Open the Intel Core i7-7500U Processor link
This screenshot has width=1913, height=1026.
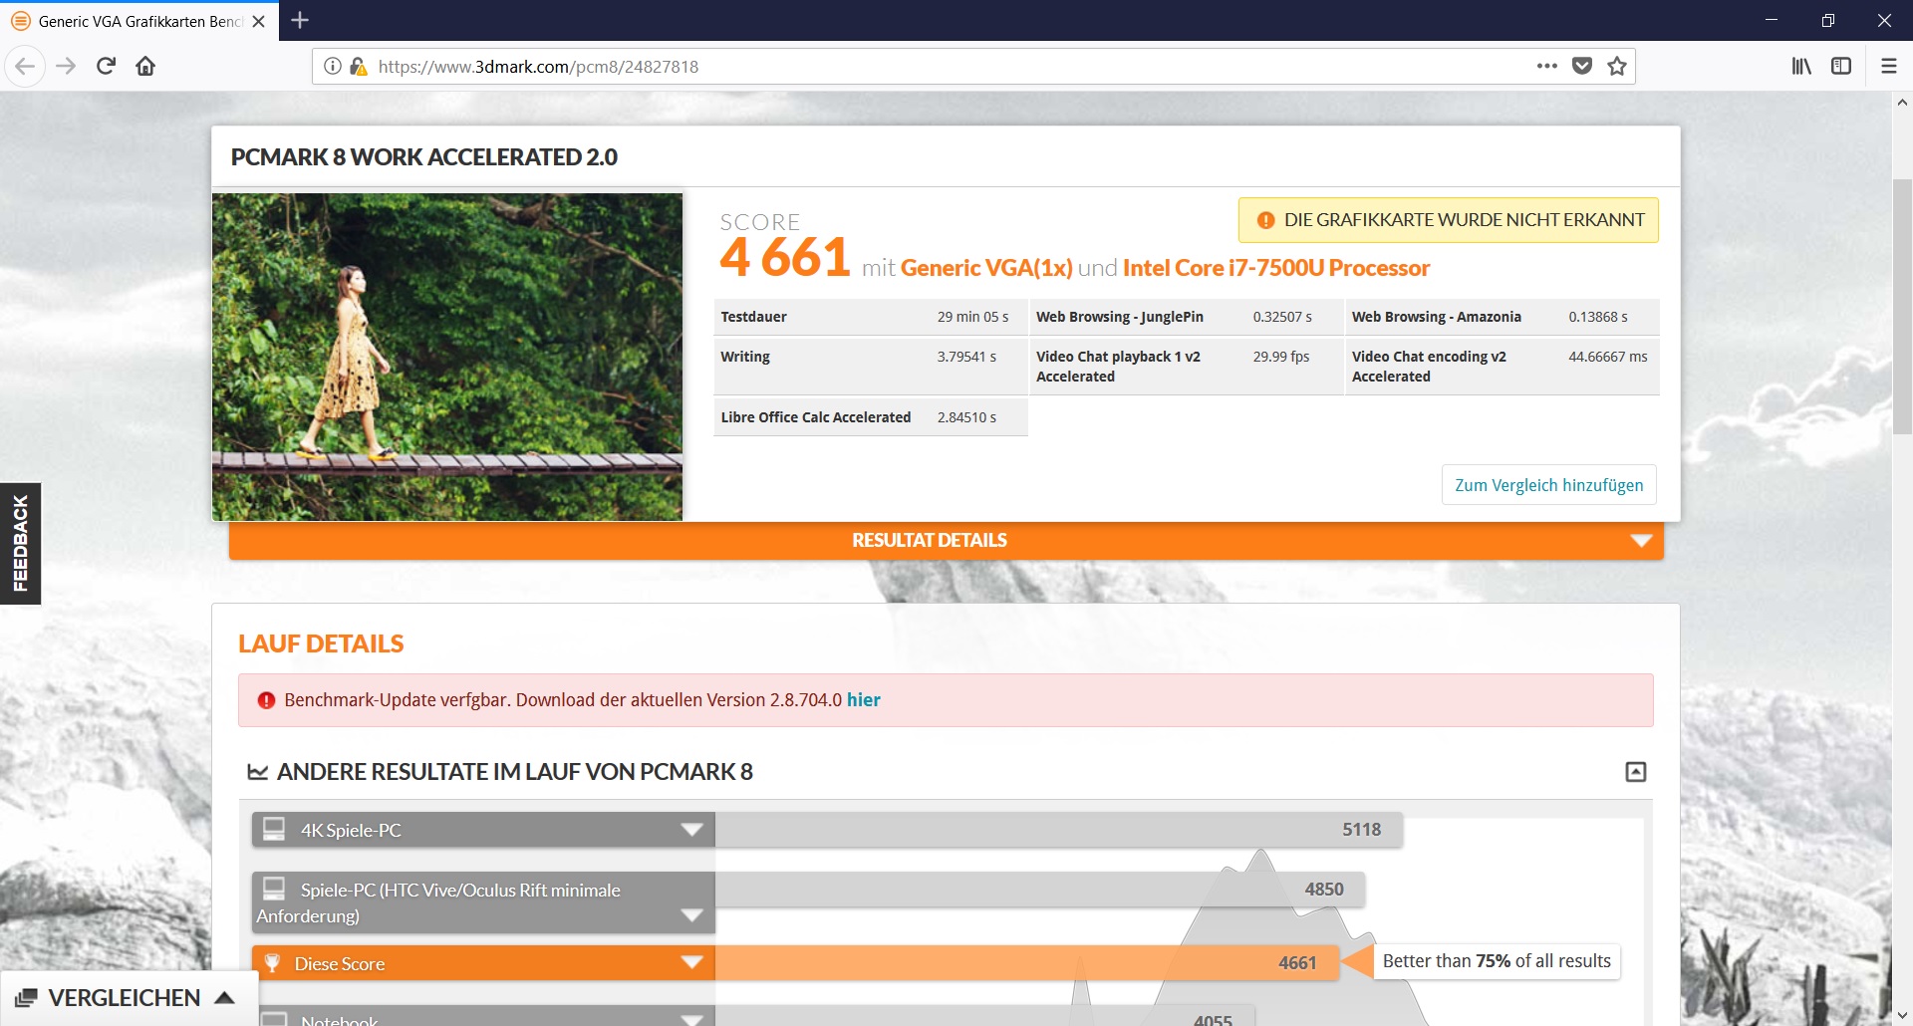pyautogui.click(x=1275, y=268)
